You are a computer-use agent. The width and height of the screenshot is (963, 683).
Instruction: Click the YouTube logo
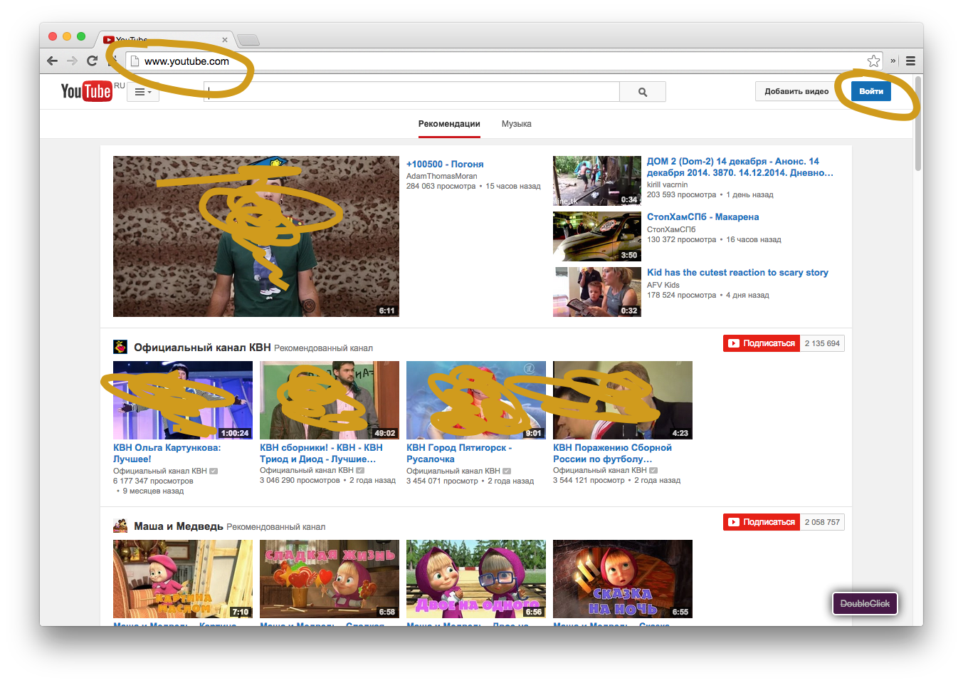pyautogui.click(x=86, y=91)
